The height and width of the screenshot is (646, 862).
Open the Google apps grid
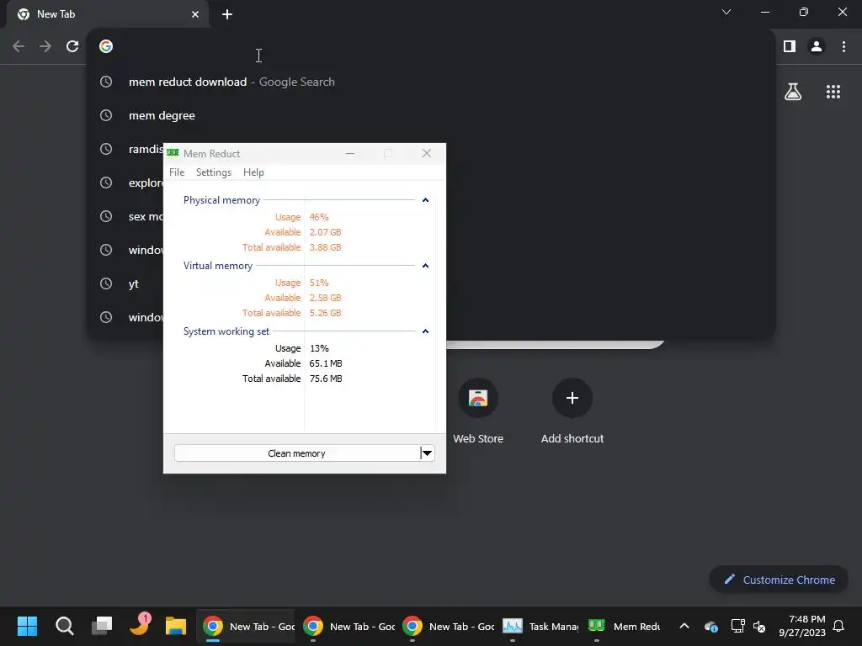(x=833, y=92)
